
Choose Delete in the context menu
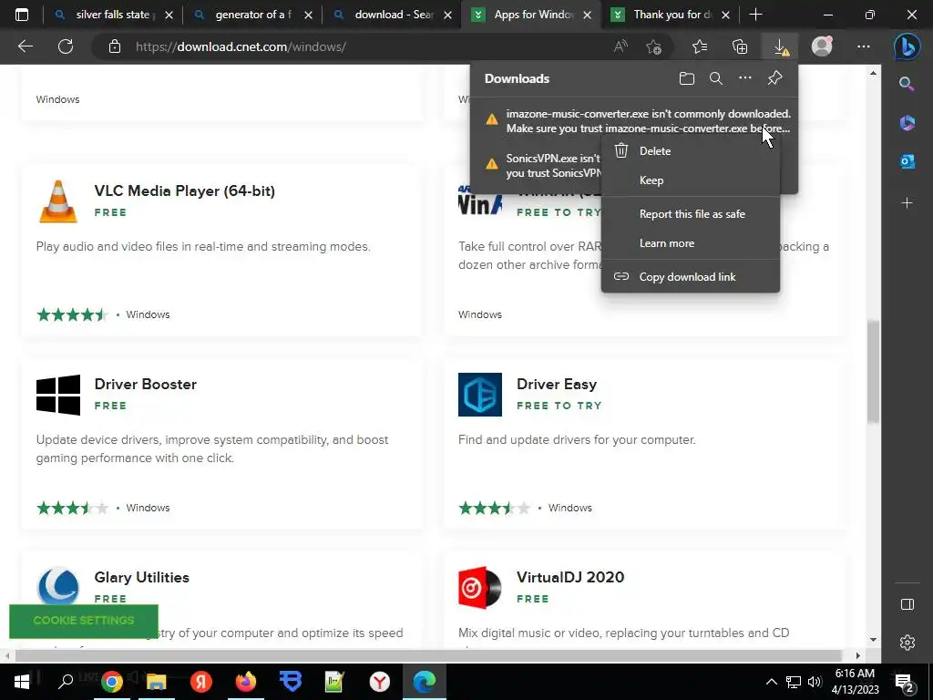click(x=691, y=151)
